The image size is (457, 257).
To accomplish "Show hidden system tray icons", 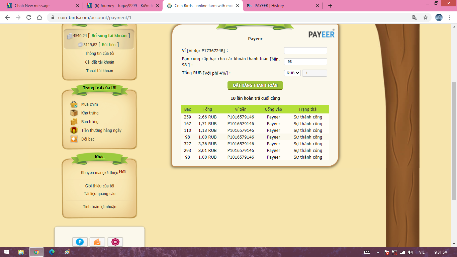I will click(x=378, y=252).
